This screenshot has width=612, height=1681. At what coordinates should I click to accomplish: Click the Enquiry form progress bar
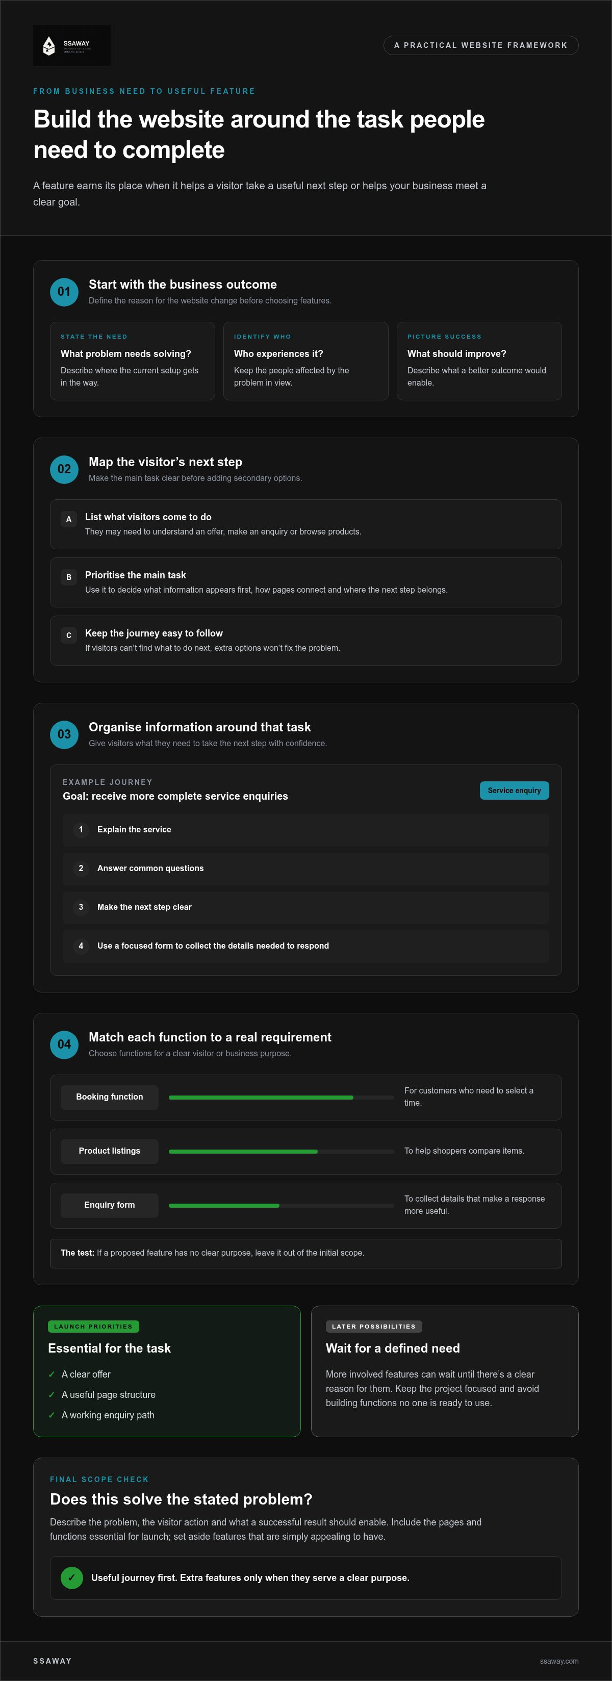click(281, 1206)
